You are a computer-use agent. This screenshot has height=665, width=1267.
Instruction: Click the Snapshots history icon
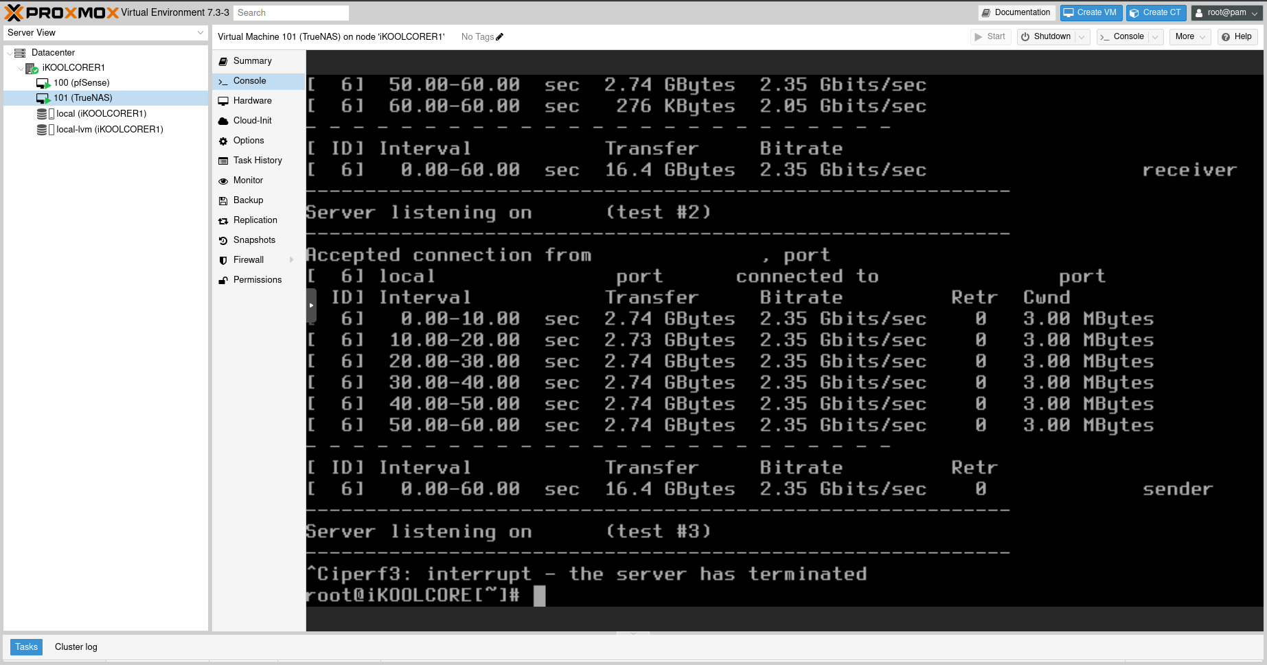(223, 240)
